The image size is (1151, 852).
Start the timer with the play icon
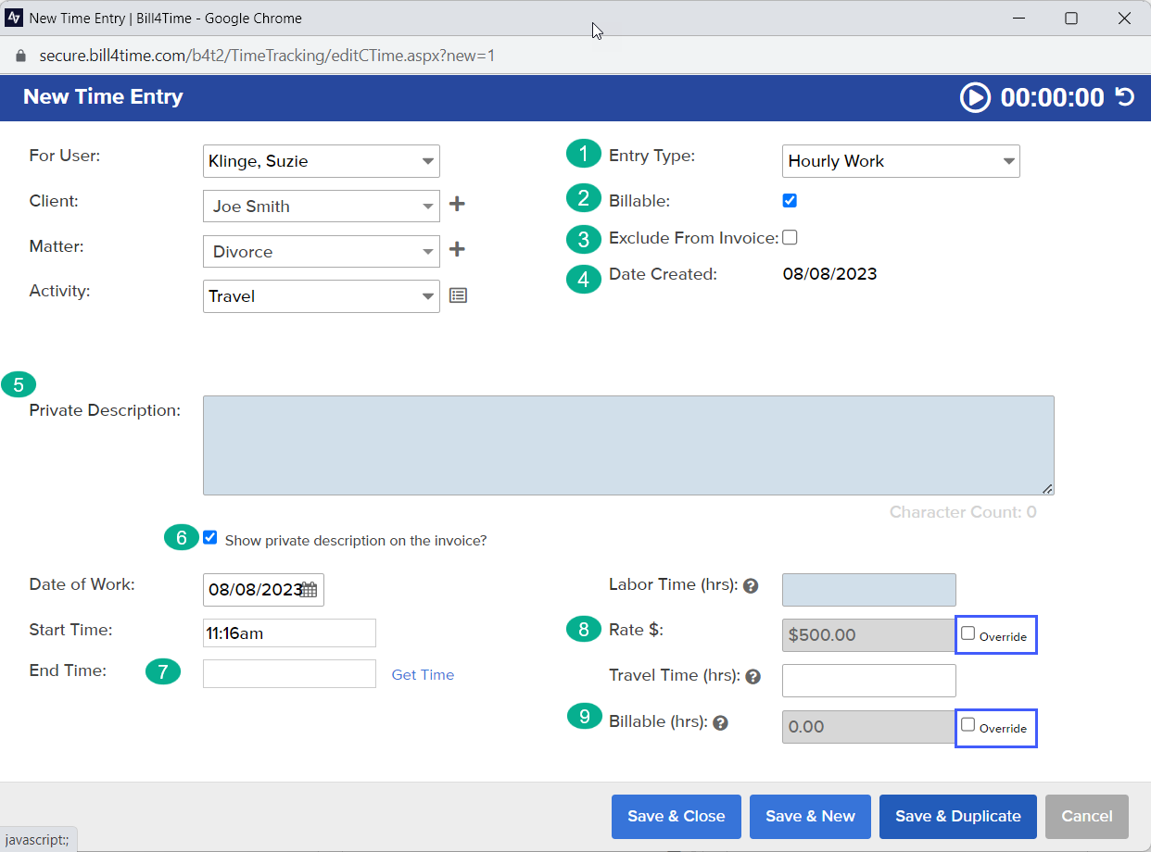[975, 97]
